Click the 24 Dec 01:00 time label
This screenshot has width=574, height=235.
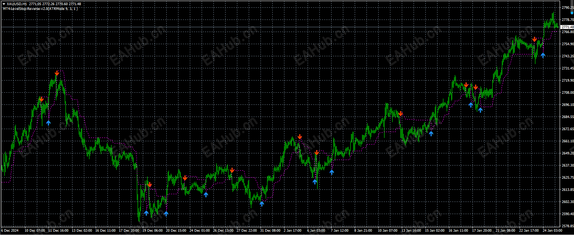pos(199,231)
